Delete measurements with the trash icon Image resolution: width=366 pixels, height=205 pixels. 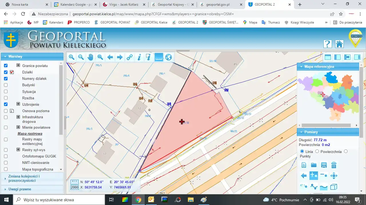pyautogui.click(x=334, y=165)
